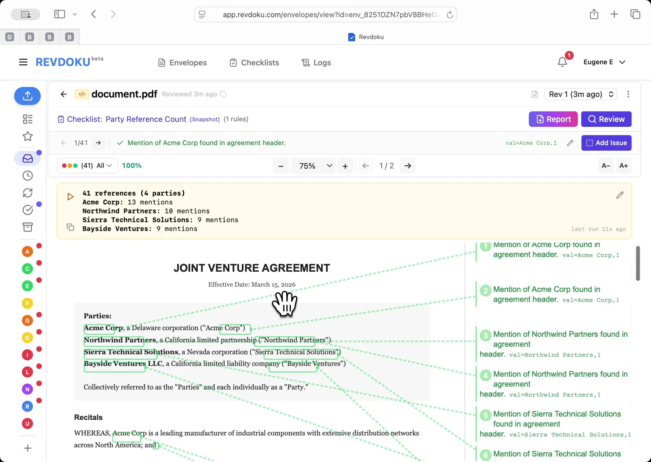Open starred items from the sidebar
The image size is (651, 462).
(x=27, y=137)
